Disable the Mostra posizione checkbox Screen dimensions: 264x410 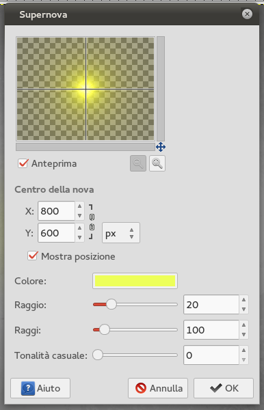point(33,256)
